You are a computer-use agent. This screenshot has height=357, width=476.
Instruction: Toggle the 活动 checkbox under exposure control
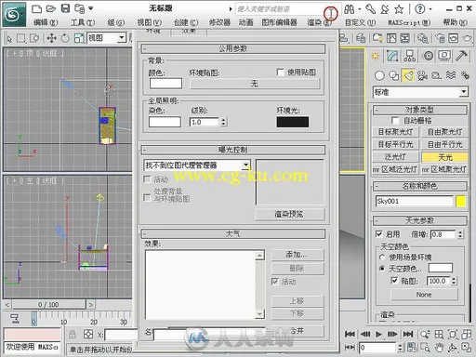coord(148,179)
